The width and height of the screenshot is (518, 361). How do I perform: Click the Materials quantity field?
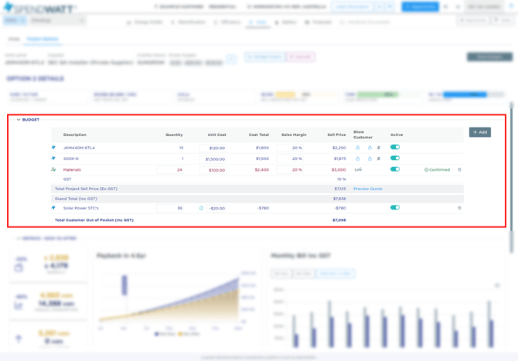[x=171, y=170]
